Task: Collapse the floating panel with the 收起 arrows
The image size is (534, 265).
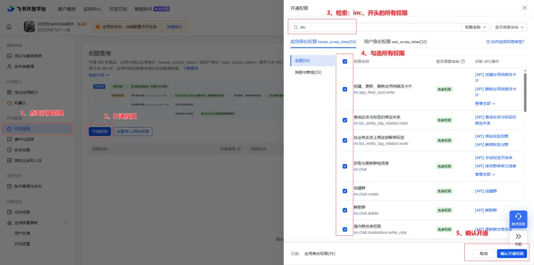Action: tap(518, 239)
